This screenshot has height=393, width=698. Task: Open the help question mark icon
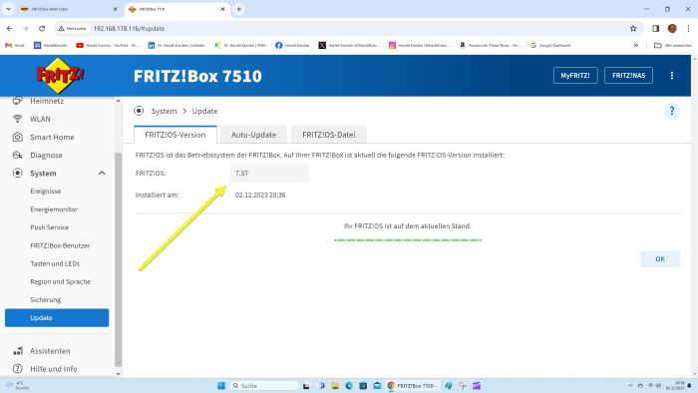tap(672, 111)
